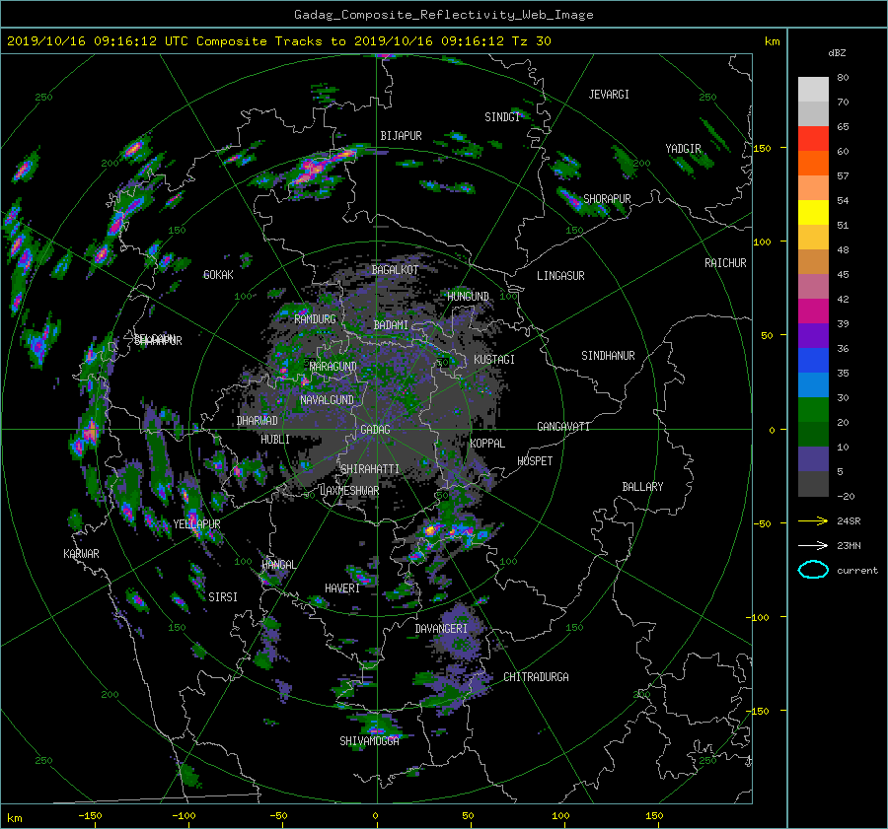Image resolution: width=888 pixels, height=829 pixels.
Task: Click the YELLAPUR city label
Action: click(x=196, y=524)
